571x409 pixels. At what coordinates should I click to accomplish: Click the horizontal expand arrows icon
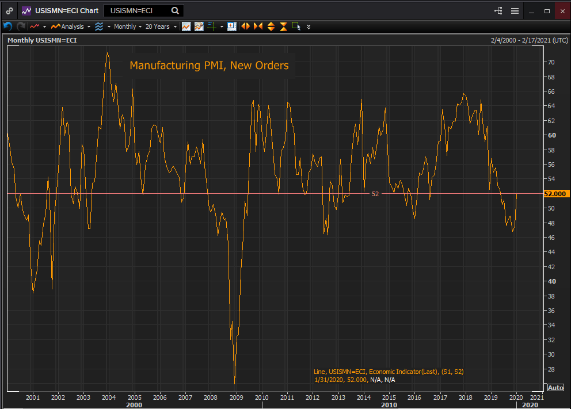click(245, 26)
